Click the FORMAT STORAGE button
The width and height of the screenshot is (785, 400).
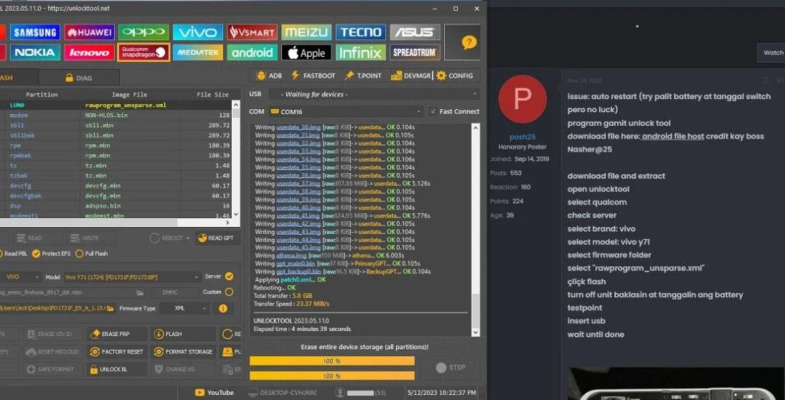(184, 352)
